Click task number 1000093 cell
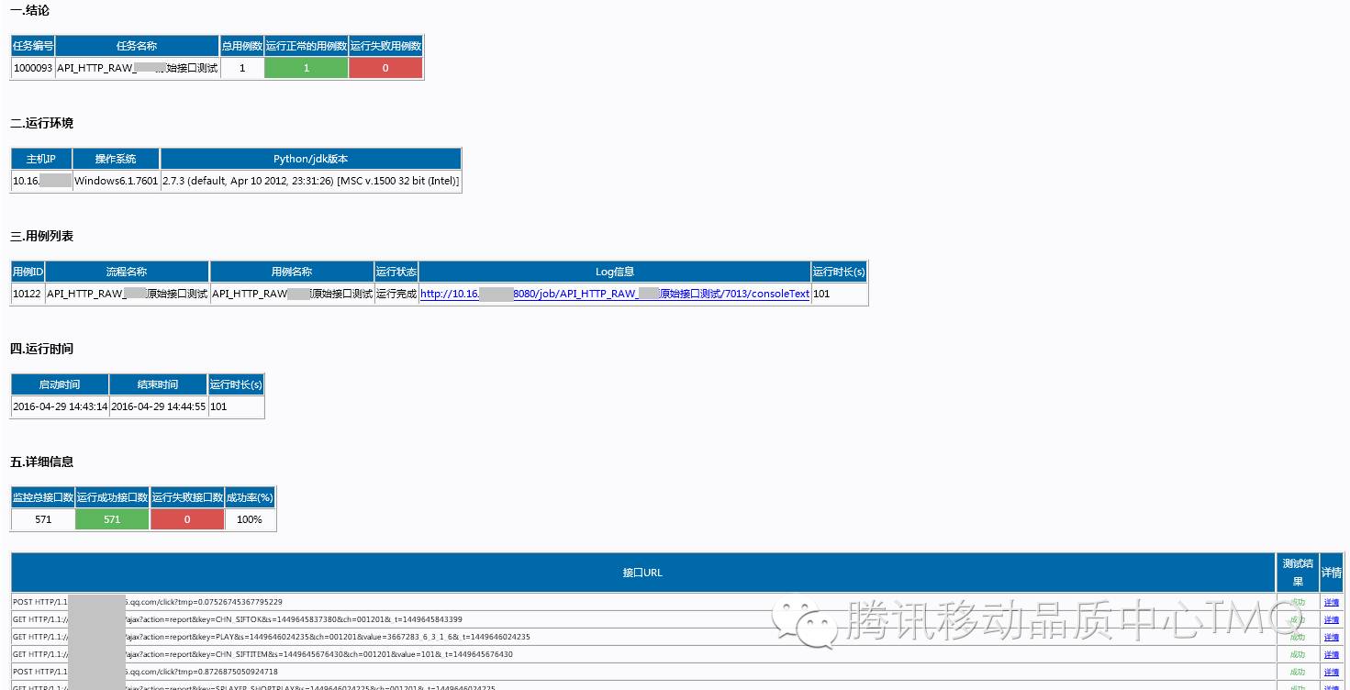 click(33, 68)
